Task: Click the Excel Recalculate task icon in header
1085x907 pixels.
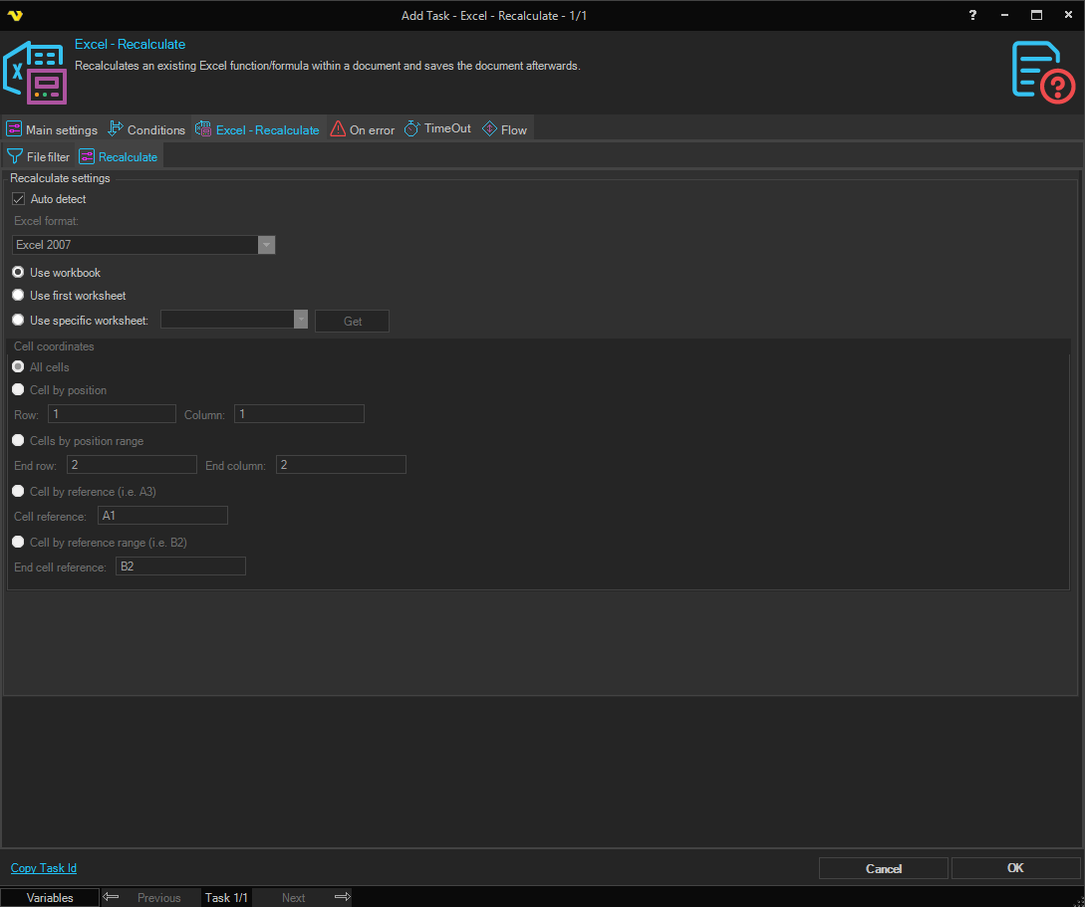Action: pyautogui.click(x=35, y=73)
